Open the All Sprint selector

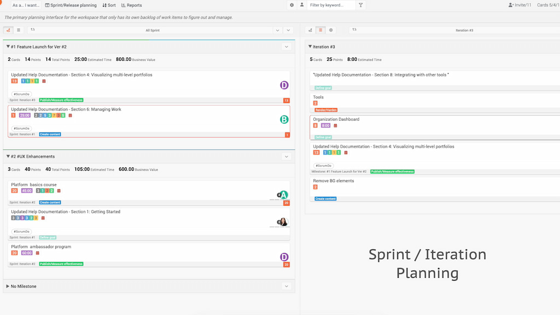tap(153, 30)
